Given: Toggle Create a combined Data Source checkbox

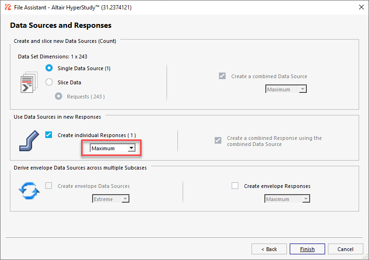Looking at the screenshot, I should coord(222,76).
